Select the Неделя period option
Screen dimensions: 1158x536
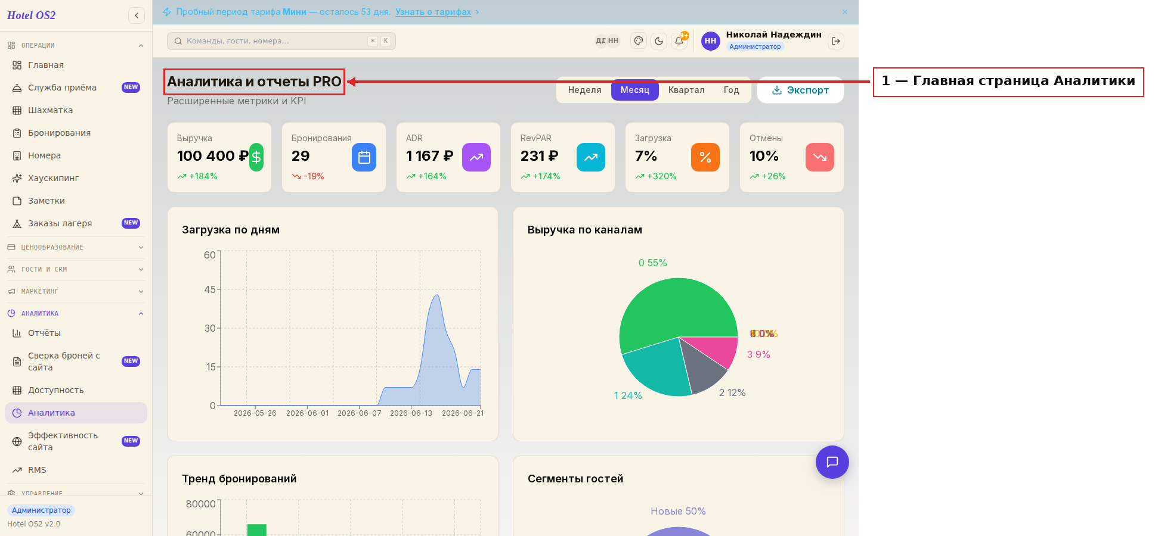pyautogui.click(x=584, y=90)
